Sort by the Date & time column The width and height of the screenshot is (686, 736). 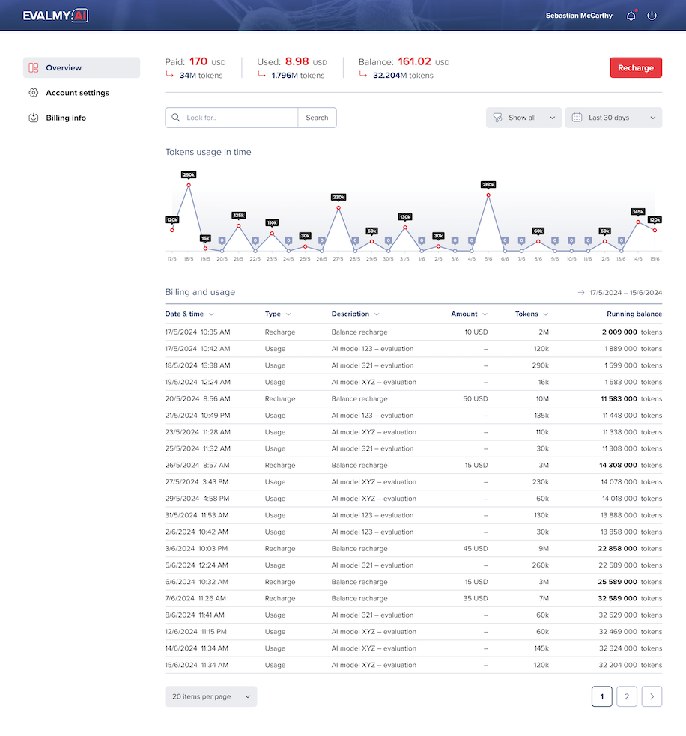189,314
